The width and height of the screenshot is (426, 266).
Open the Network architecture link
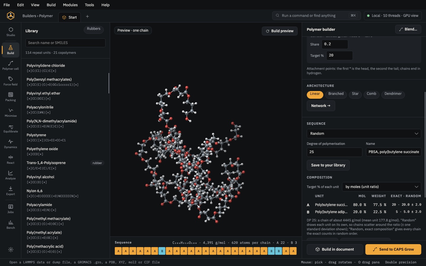pyautogui.click(x=321, y=106)
